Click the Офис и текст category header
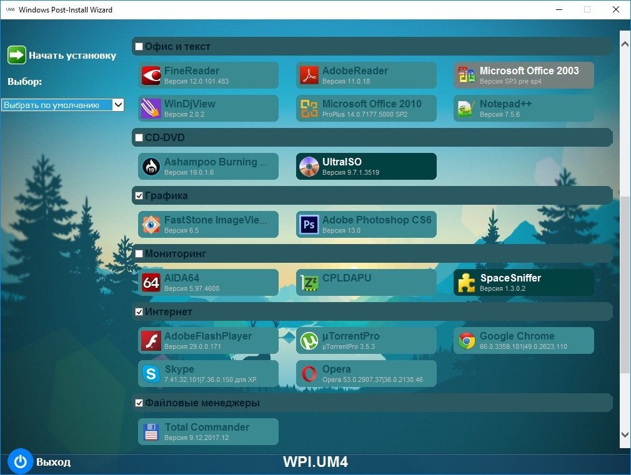Image resolution: width=631 pixels, height=475 pixels. (x=372, y=46)
